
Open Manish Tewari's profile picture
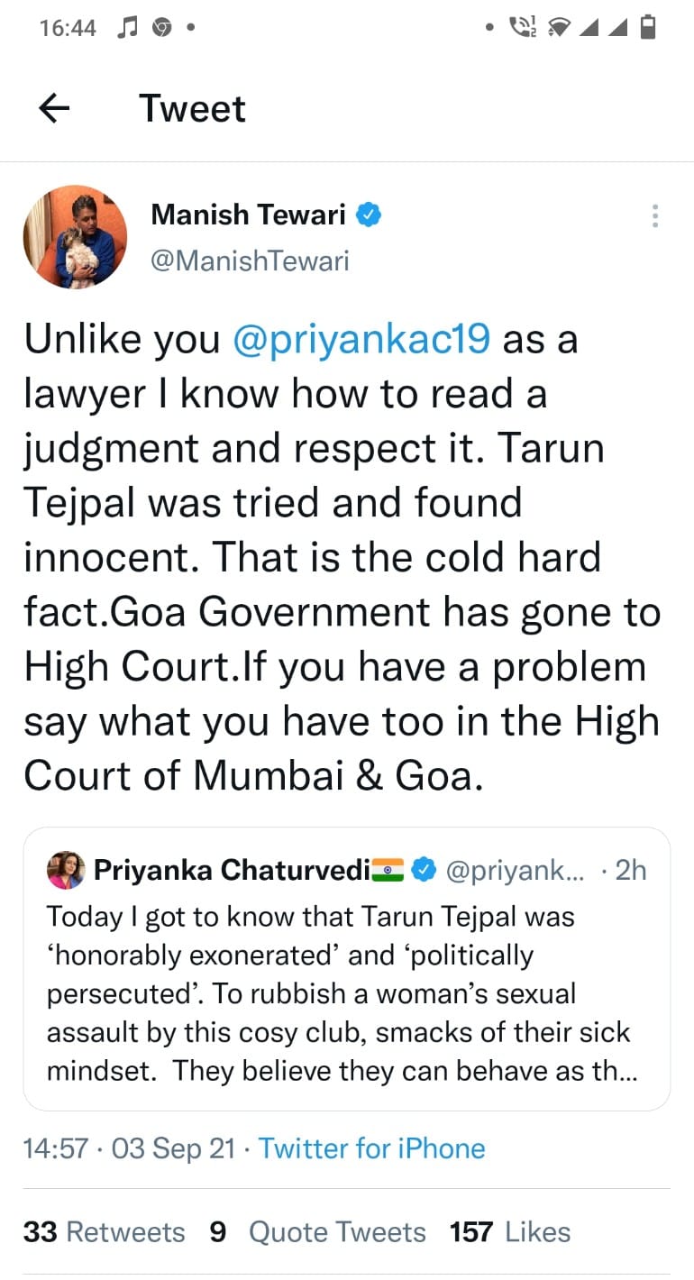coord(75,237)
